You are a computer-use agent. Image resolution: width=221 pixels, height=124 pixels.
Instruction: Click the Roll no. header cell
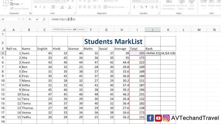click(13, 49)
